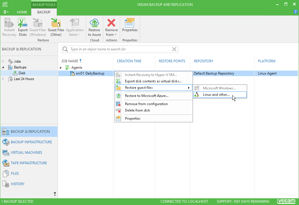This screenshot has width=299, height=205.
Task: Choose Export disk contents as virtual disks
Action: (x=154, y=81)
